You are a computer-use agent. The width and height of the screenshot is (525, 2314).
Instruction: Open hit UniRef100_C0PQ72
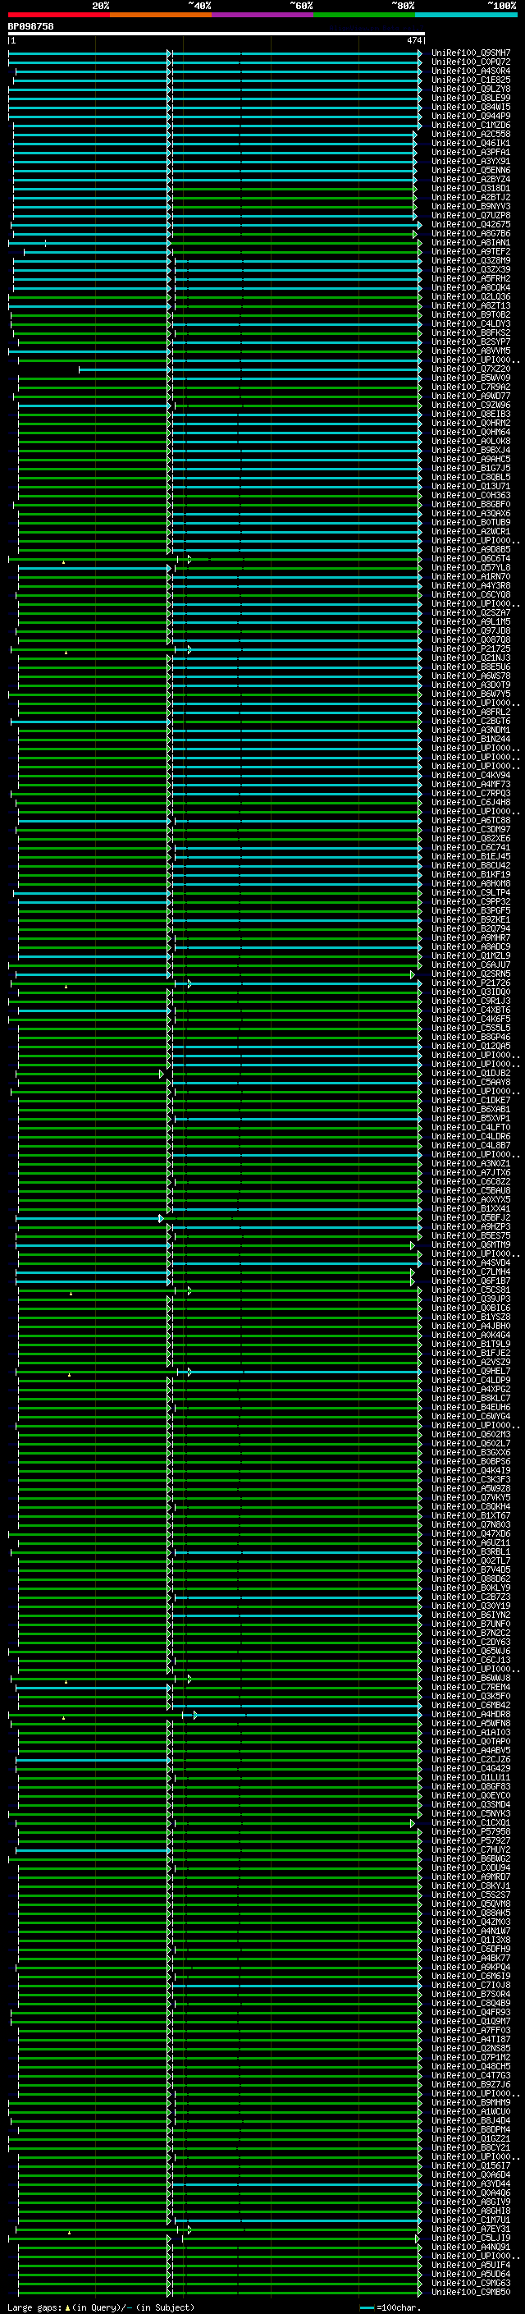coord(471,62)
